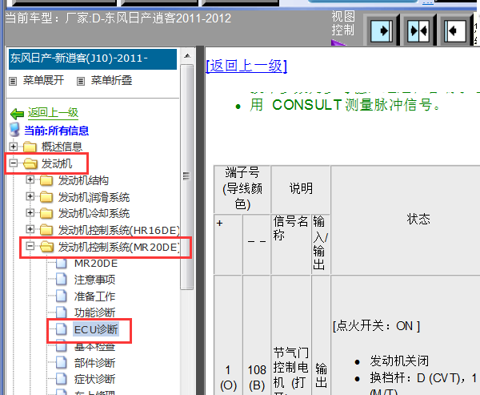Click 菜单折叠 to collapse all menus

pyautogui.click(x=111, y=81)
